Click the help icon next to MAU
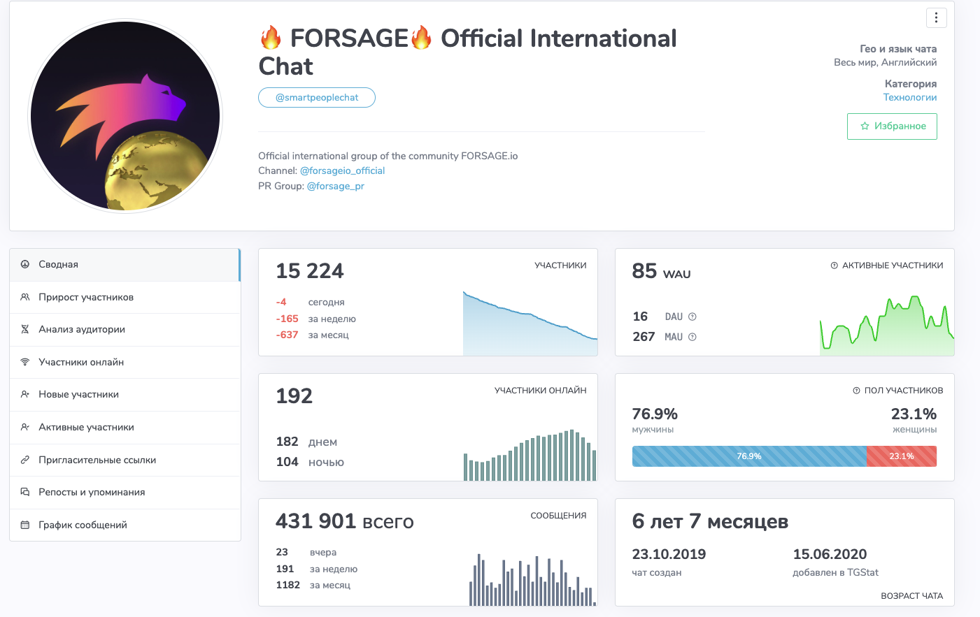The image size is (980, 617). pos(693,337)
